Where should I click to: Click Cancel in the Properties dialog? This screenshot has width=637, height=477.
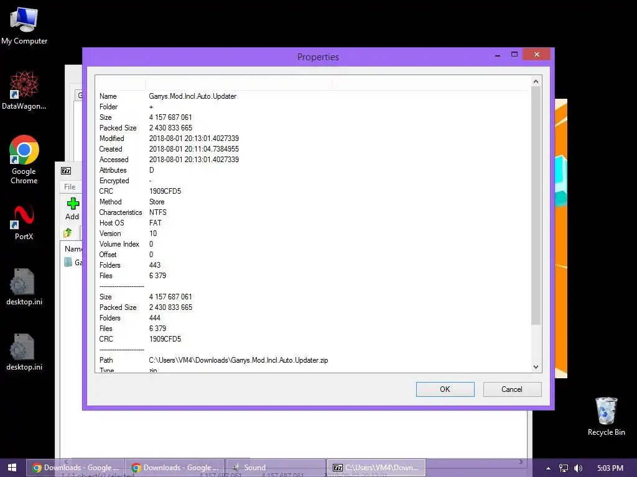(512, 389)
